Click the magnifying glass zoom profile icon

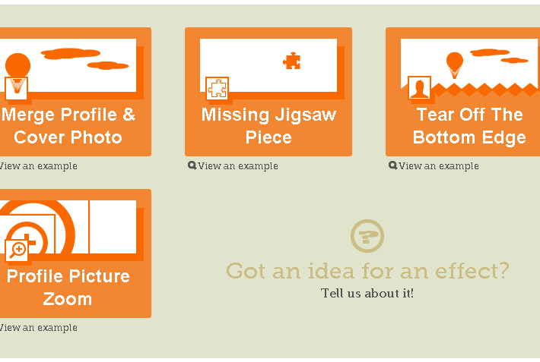tap(17, 250)
